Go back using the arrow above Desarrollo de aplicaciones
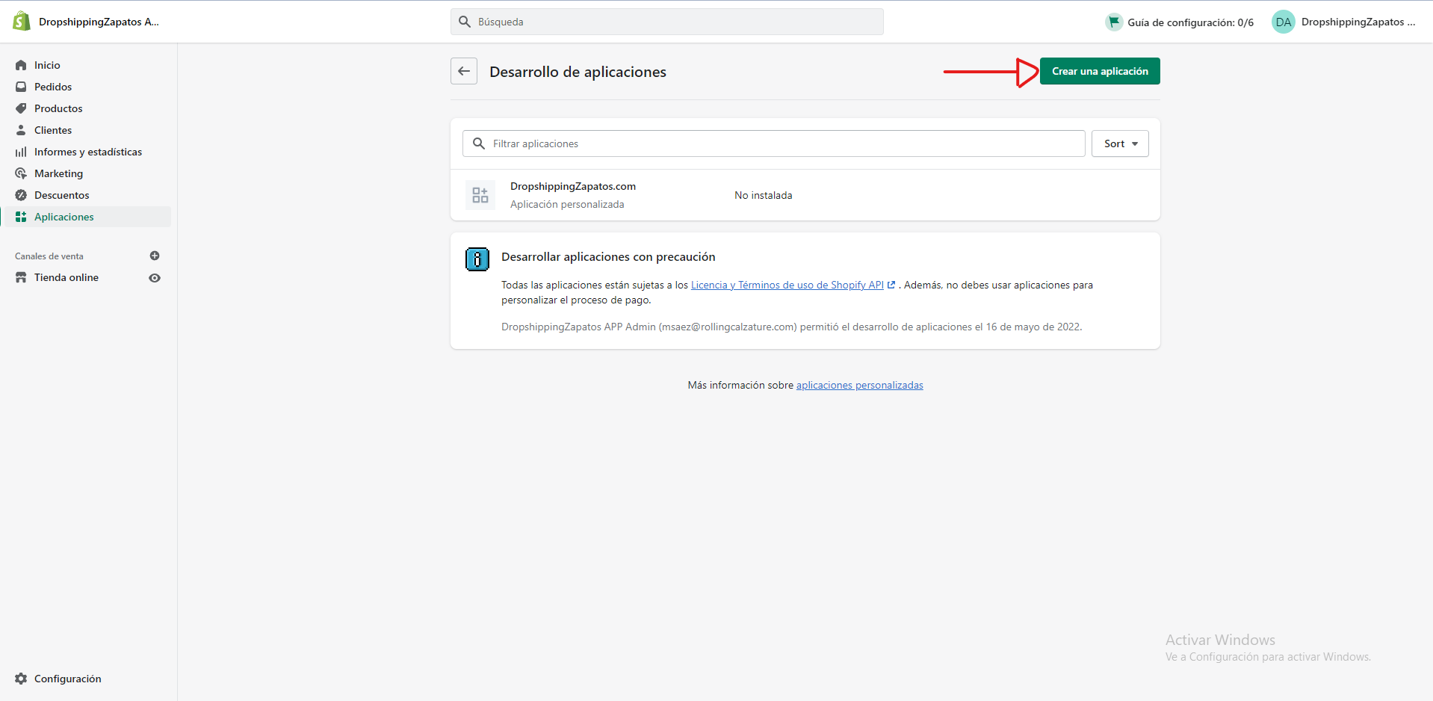The width and height of the screenshot is (1433, 701). coord(464,71)
